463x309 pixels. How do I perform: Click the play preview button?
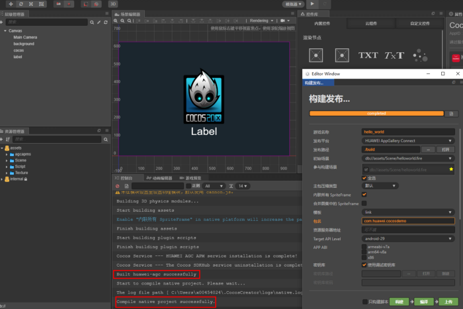(x=312, y=4)
